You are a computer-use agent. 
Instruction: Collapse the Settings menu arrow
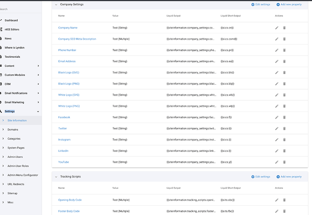click(38, 111)
